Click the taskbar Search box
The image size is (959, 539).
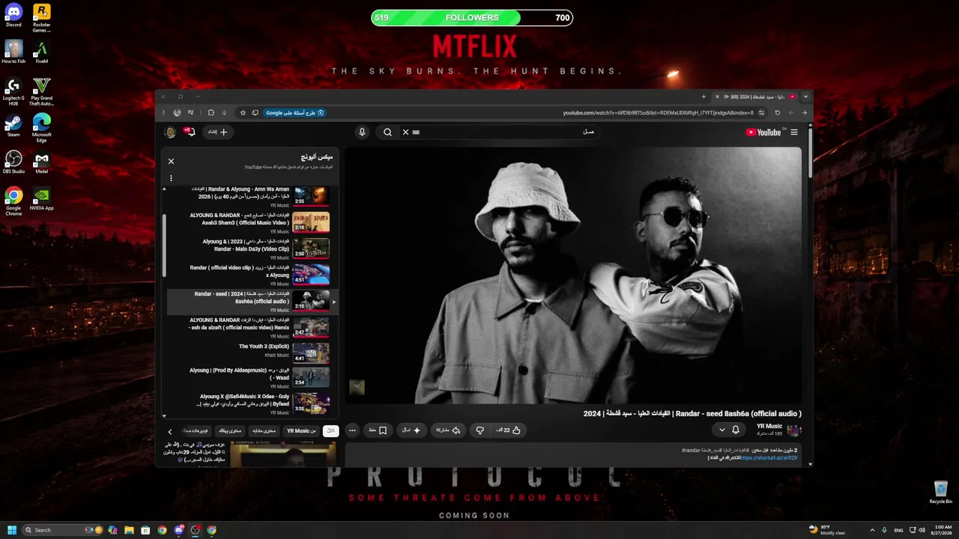63,530
